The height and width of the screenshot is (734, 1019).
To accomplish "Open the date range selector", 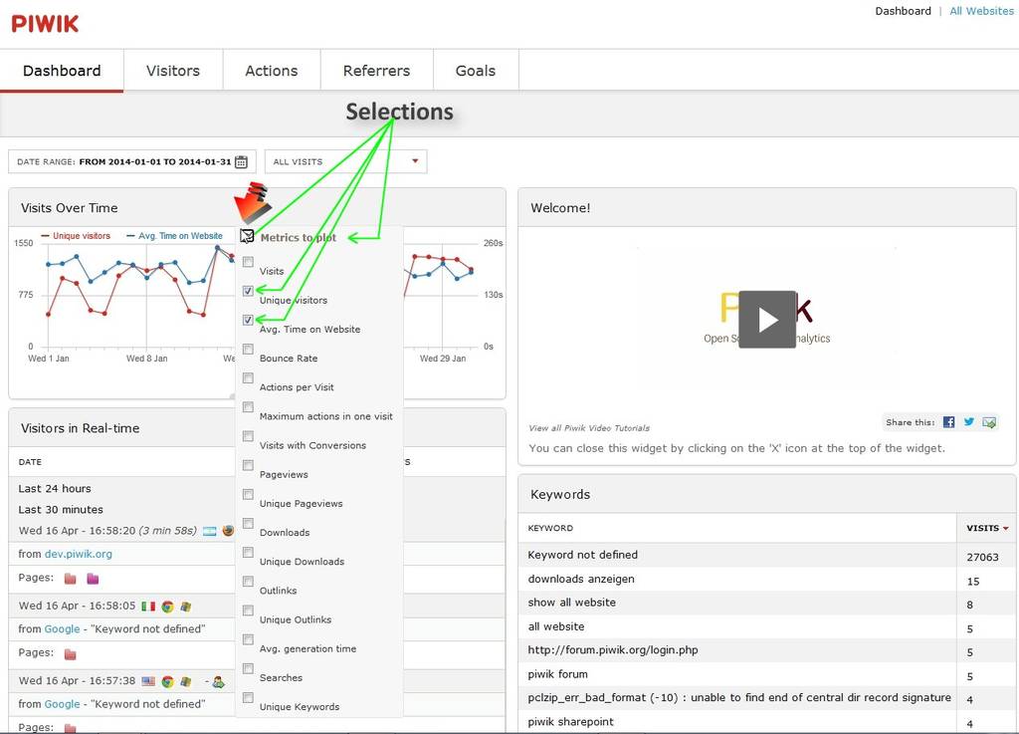I will click(132, 162).
